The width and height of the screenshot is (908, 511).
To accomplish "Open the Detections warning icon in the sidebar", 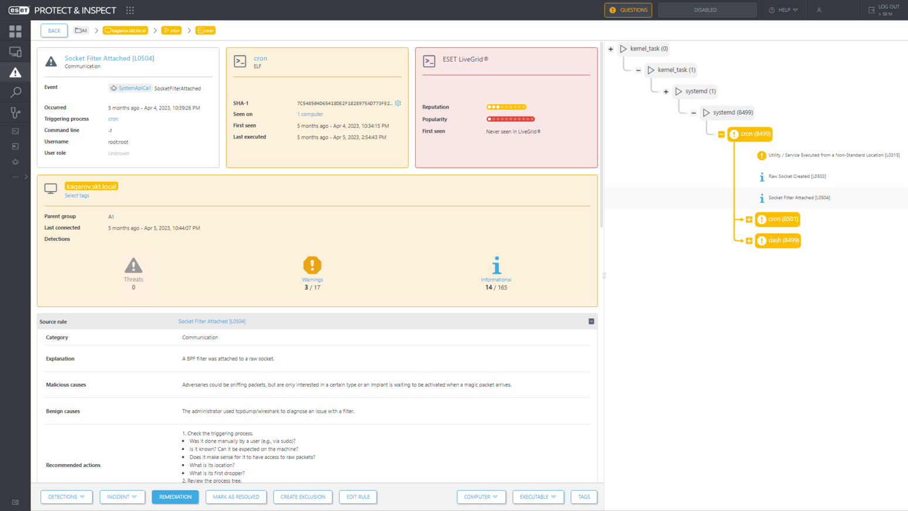I will (x=15, y=73).
